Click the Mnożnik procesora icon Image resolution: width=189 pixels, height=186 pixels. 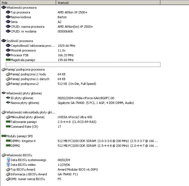tap(8, 50)
